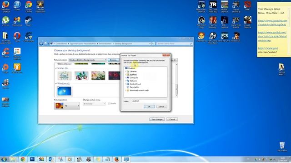Viewport: 291px width, 163px height.
Task: Launch uTorrent from the desktop
Action: coord(5,21)
